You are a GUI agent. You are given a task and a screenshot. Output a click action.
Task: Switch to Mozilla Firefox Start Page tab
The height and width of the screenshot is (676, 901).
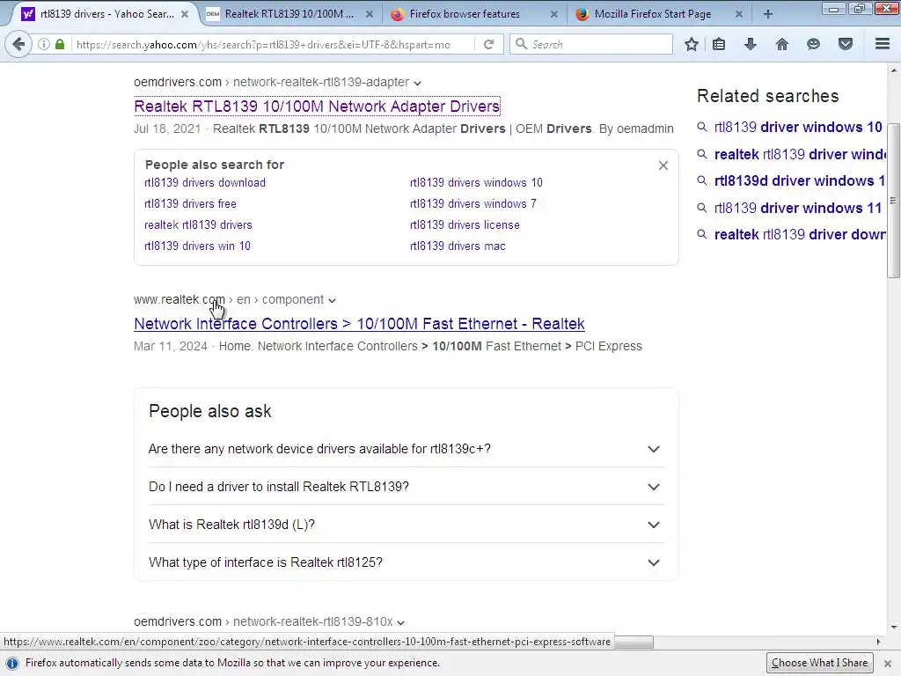coord(652,14)
